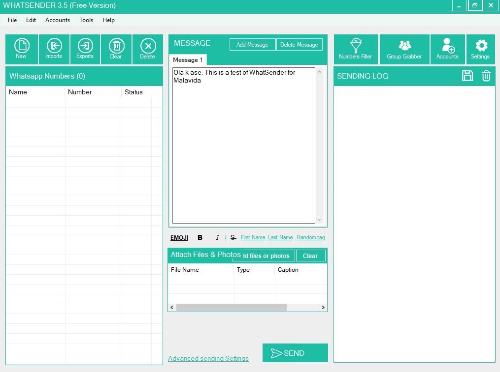Screen dimensions: 500x372
Task: Clear the WhatsApp numbers list
Action: [x=116, y=49]
